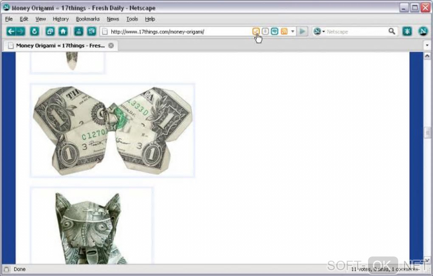Image resolution: width=433 pixels, height=276 pixels.
Task: Reload the page with the refresh icon
Action: pos(34,31)
